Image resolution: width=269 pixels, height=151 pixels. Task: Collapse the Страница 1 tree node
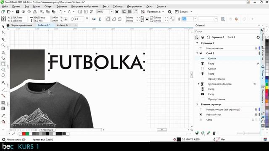coord(197,43)
